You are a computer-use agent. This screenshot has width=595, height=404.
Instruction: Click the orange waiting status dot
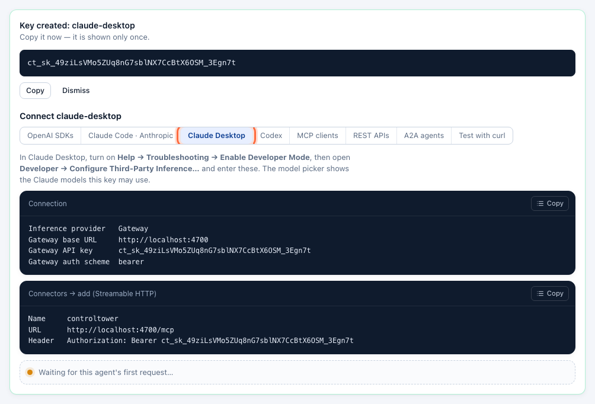click(30, 372)
